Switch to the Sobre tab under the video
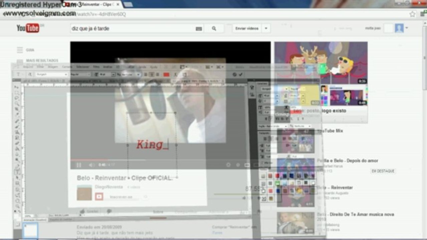This screenshot has width=427, height=240. [158, 212]
